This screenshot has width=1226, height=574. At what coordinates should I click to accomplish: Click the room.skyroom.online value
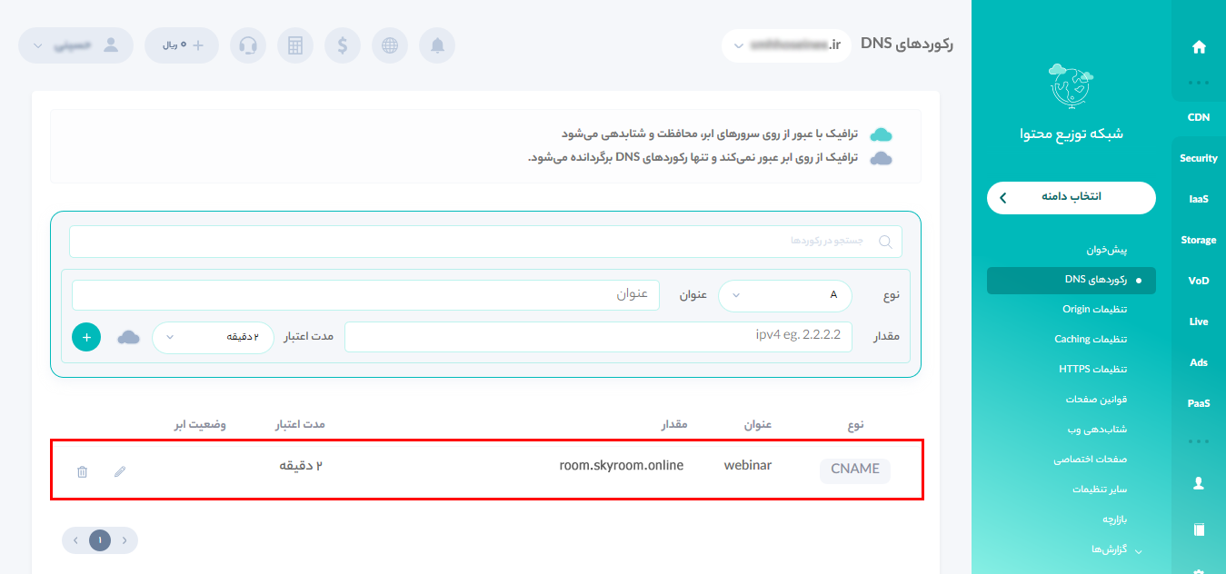coord(622,465)
